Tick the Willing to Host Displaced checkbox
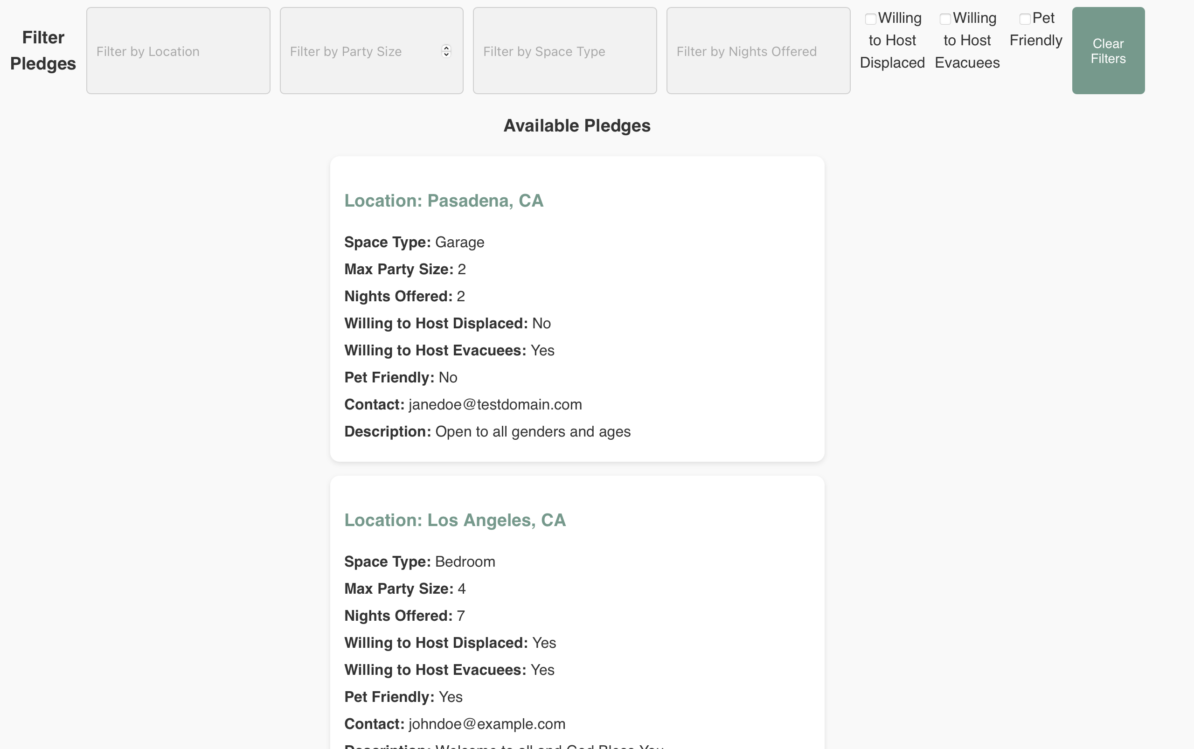 point(870,19)
